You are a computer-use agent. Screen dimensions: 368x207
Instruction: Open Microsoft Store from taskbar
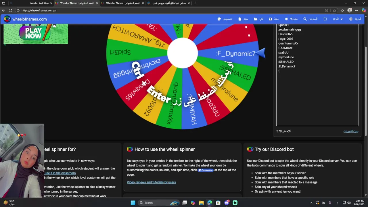[x=218, y=203]
